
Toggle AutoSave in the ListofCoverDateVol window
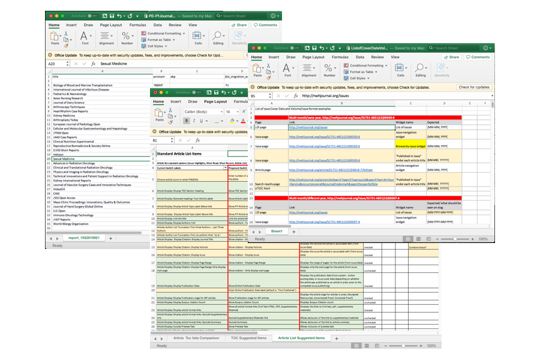click(x=295, y=48)
